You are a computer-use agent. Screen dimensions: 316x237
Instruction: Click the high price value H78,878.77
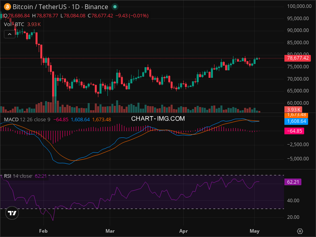click(x=45, y=16)
